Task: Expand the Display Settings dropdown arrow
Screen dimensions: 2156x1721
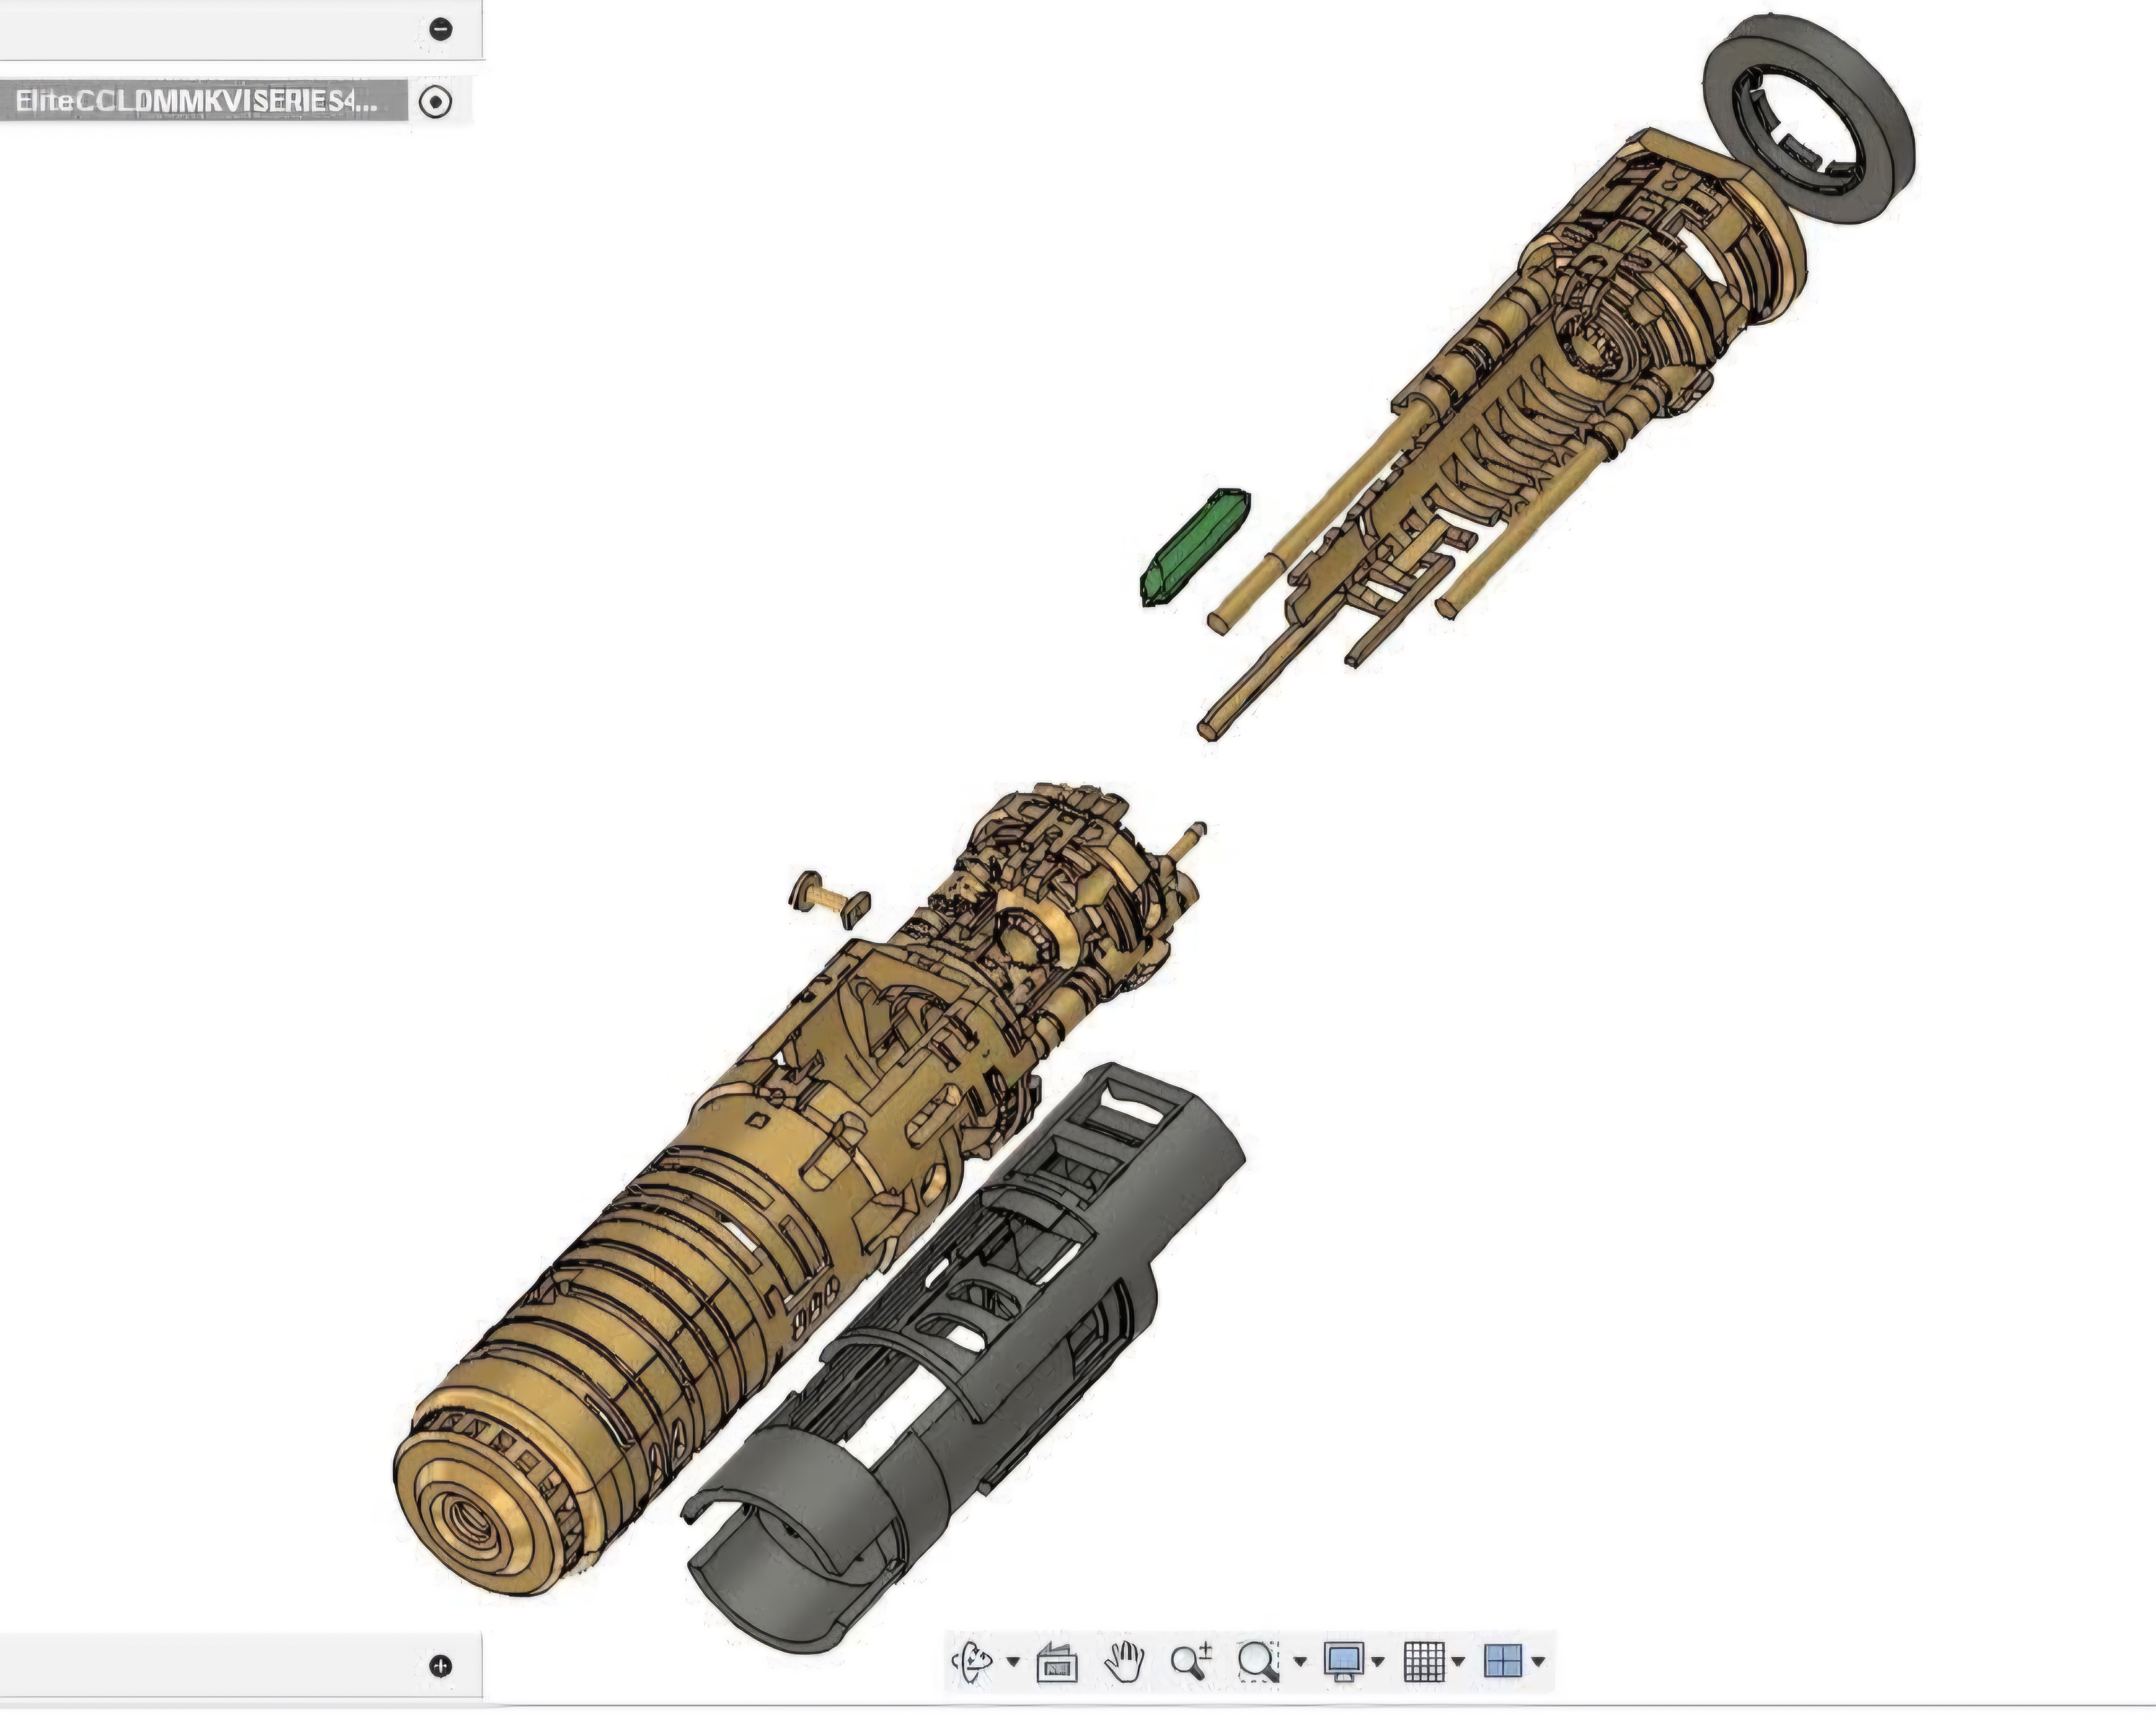Action: click(1379, 1662)
